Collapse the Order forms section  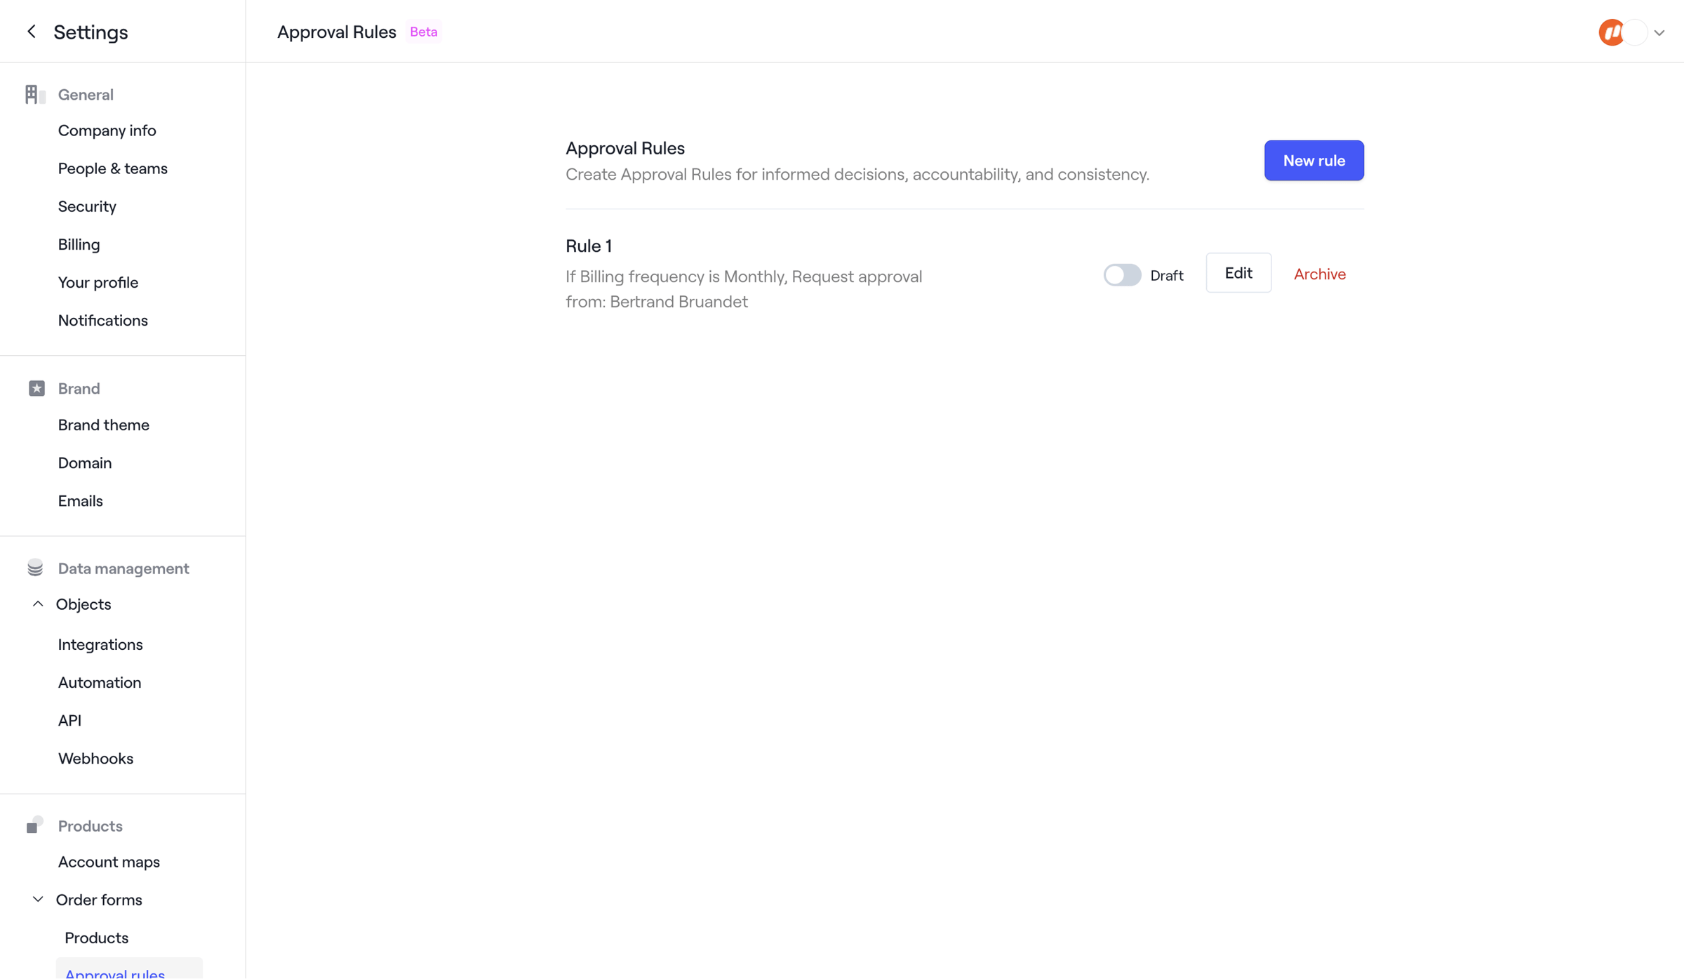[38, 899]
